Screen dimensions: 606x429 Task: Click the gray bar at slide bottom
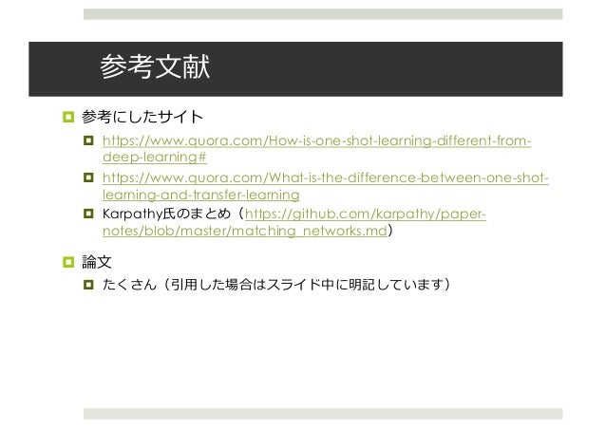(323, 414)
